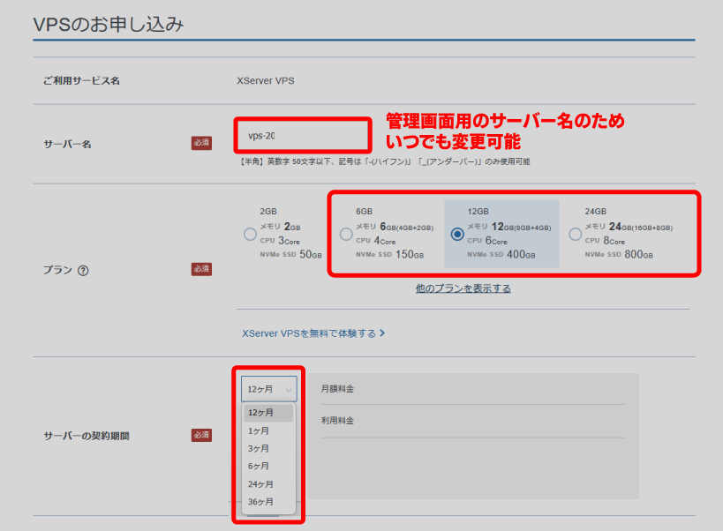
Task: Open the contract period dropdown showing 12ヶ月
Action: 268,389
